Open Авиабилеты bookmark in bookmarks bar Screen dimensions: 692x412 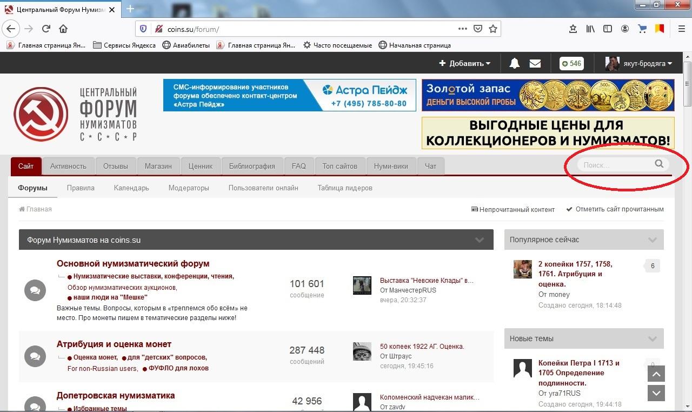coord(186,45)
